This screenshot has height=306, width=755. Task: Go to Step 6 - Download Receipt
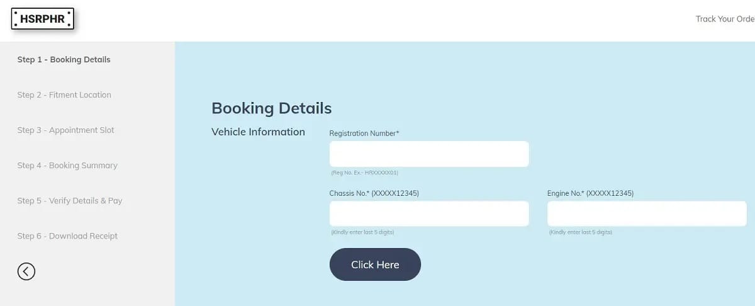point(67,236)
